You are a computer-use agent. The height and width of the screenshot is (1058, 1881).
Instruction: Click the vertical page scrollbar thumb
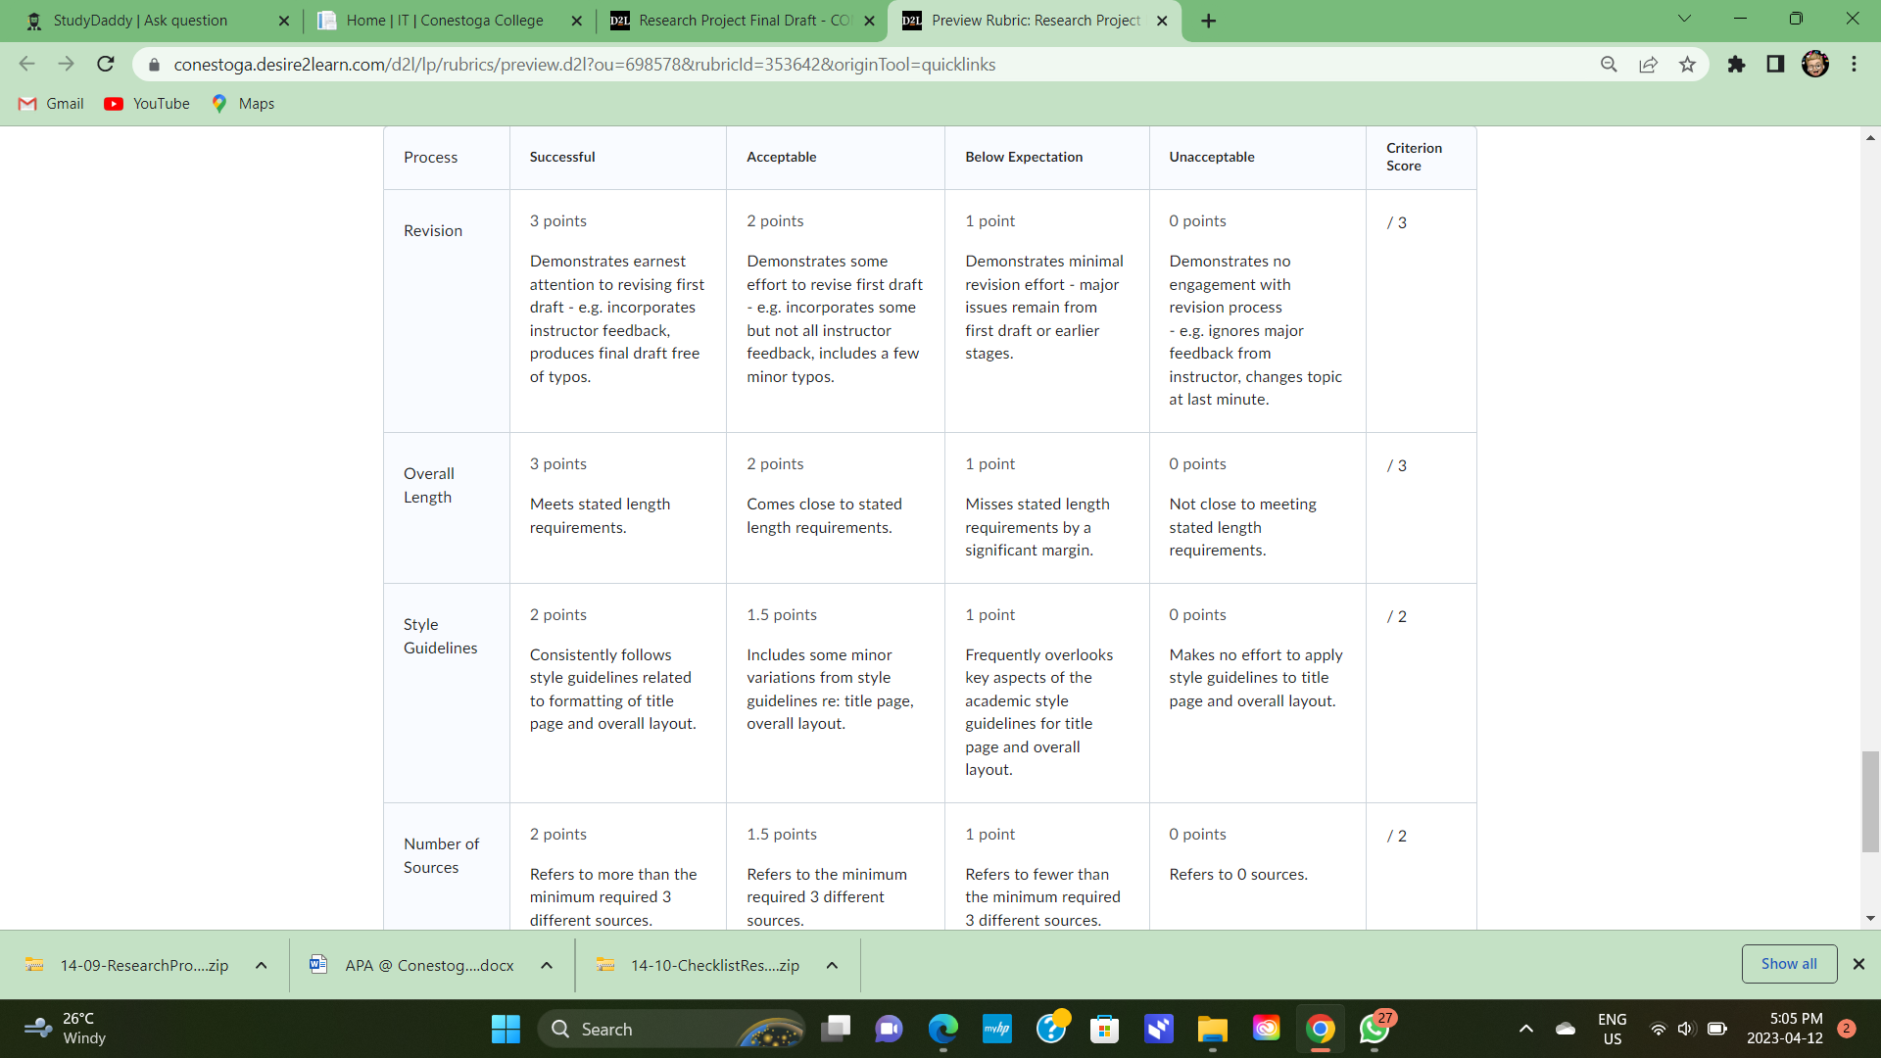coord(1870,801)
